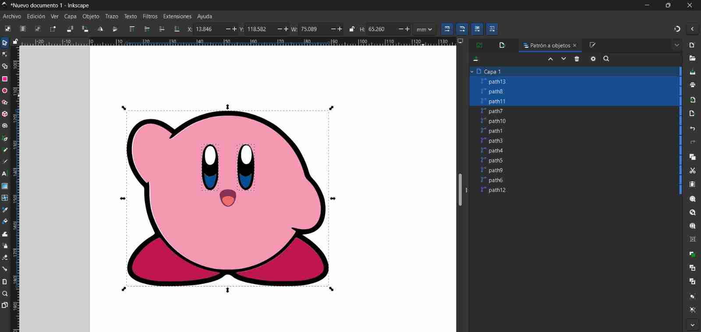
Task: Add a new layer in layers panel
Action: 476,59
